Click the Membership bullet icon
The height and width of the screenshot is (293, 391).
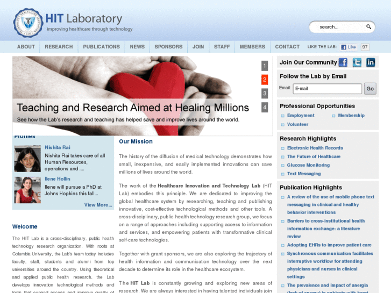tap(333, 116)
